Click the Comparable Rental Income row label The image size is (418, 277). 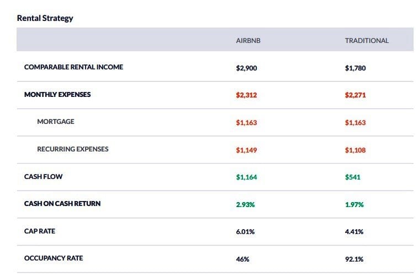[73, 67]
